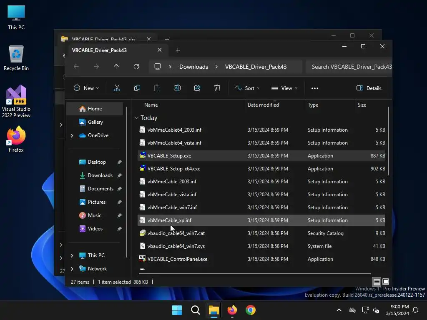The image size is (427, 320).
Task: Open Videos quick access folder
Action: pyautogui.click(x=95, y=229)
